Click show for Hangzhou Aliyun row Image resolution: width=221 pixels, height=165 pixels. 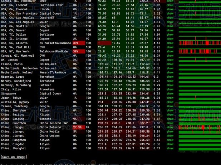tap(170, 140)
